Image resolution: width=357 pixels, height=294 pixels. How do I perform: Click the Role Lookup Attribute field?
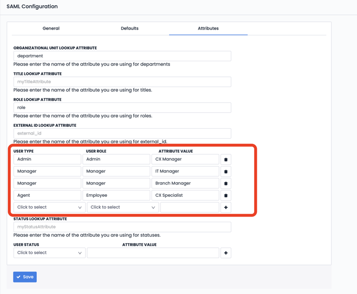pos(122,108)
